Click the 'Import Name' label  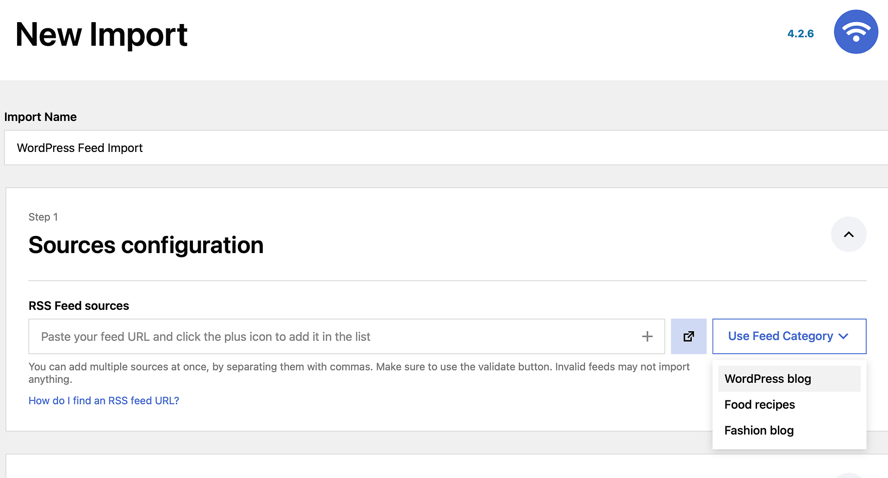(40, 117)
